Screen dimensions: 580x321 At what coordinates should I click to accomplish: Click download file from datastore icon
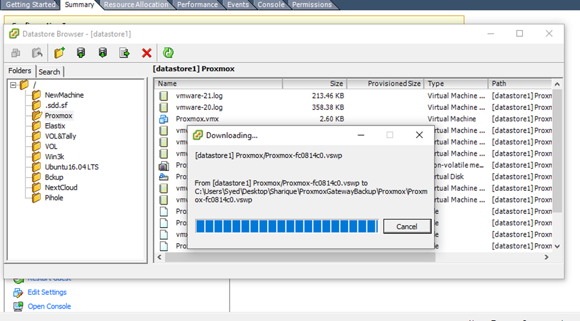(x=102, y=53)
